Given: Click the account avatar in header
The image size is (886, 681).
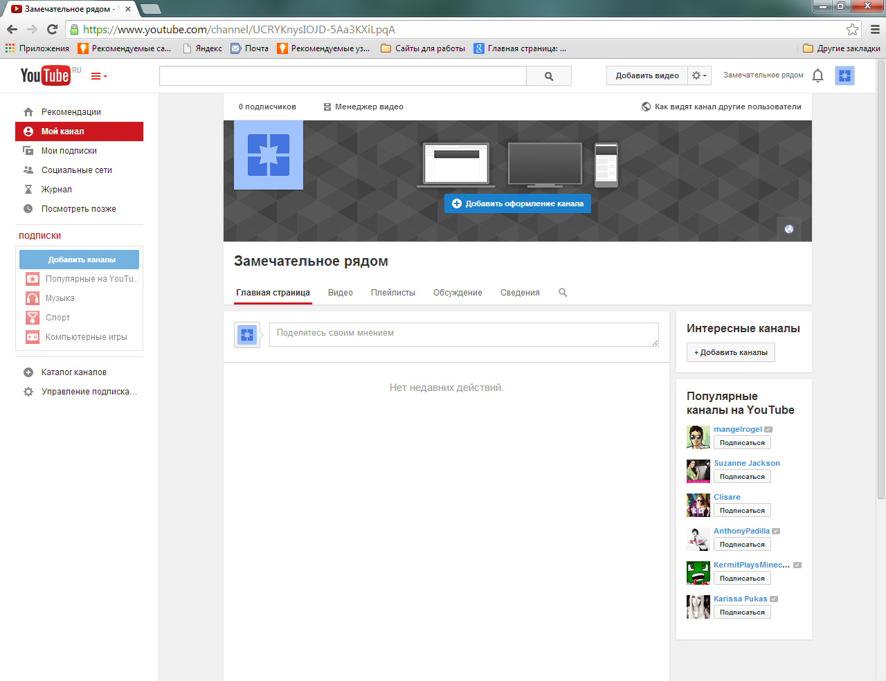Looking at the screenshot, I should 844,75.
